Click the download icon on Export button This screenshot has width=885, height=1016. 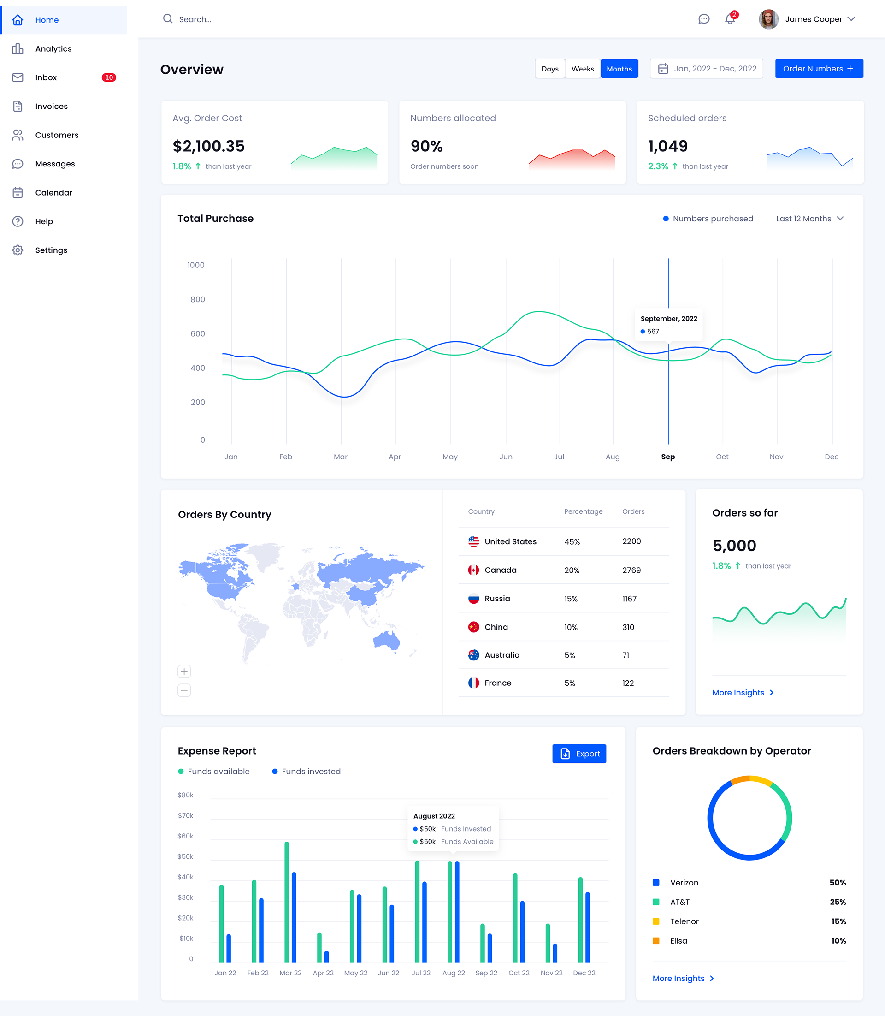pos(566,754)
